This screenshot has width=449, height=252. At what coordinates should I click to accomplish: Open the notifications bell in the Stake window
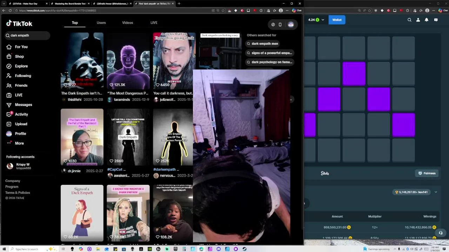[x=427, y=20]
